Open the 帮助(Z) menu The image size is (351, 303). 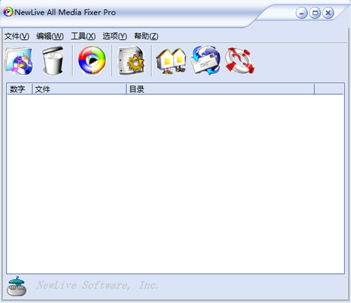coord(146,36)
